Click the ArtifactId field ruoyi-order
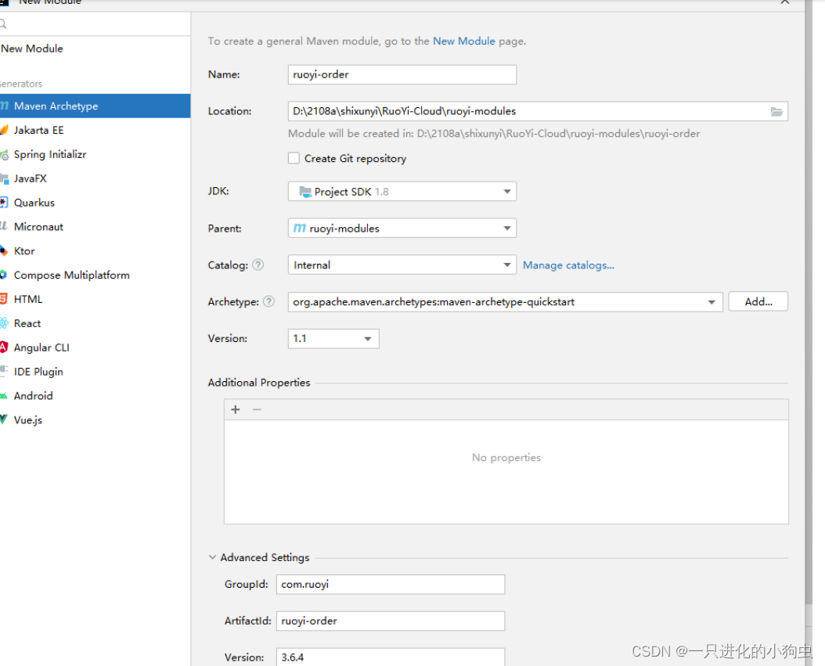 pyautogui.click(x=391, y=621)
